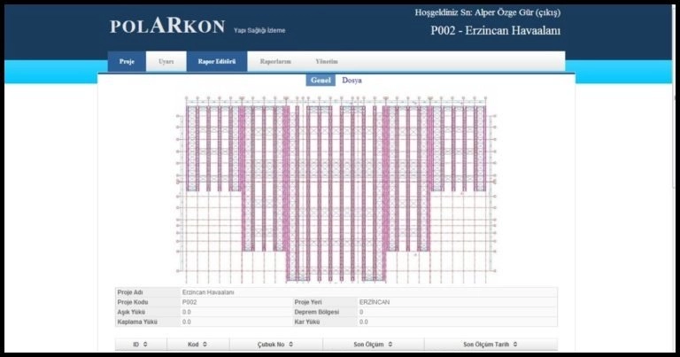Click the Proje Kodu value P002
Viewport: 680px width, 357px height.
(x=188, y=302)
